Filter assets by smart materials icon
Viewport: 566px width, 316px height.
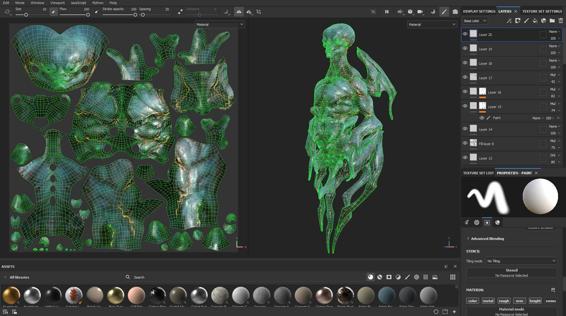(x=380, y=277)
